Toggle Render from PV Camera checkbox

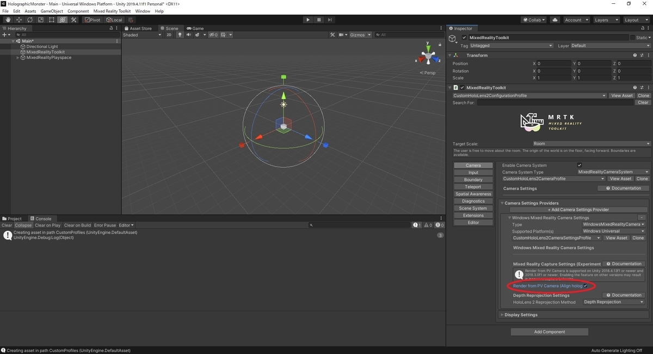tap(586, 286)
